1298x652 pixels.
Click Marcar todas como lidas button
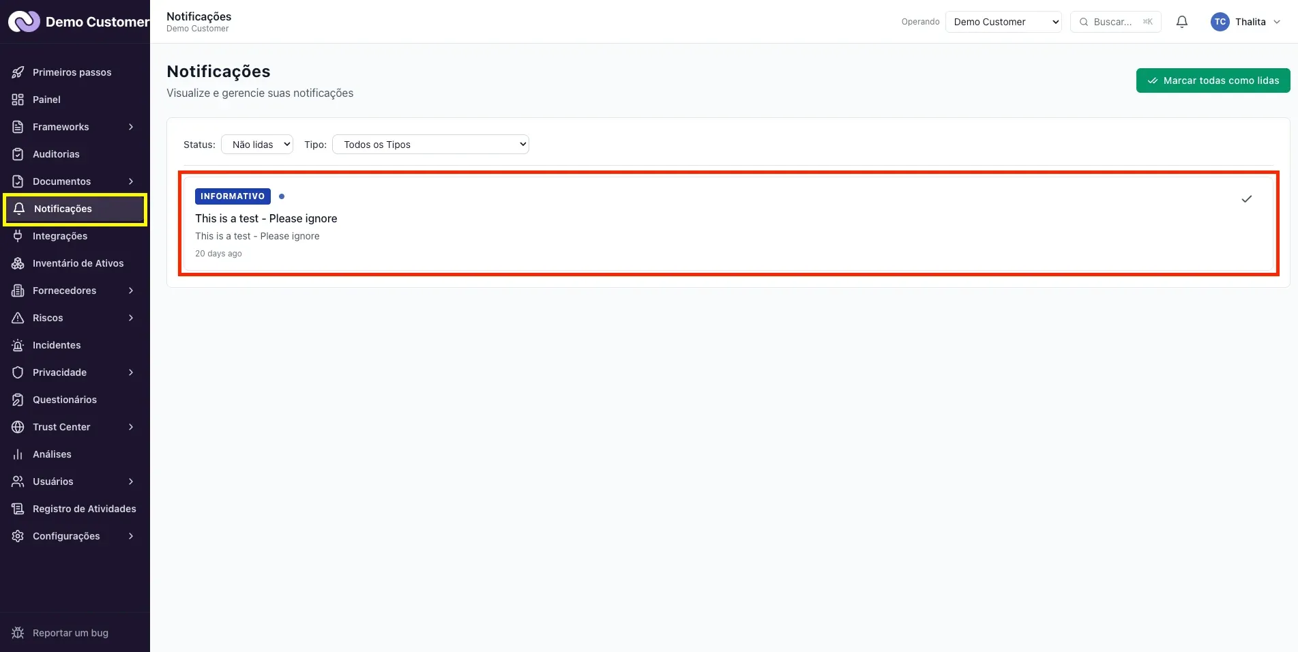coord(1213,80)
